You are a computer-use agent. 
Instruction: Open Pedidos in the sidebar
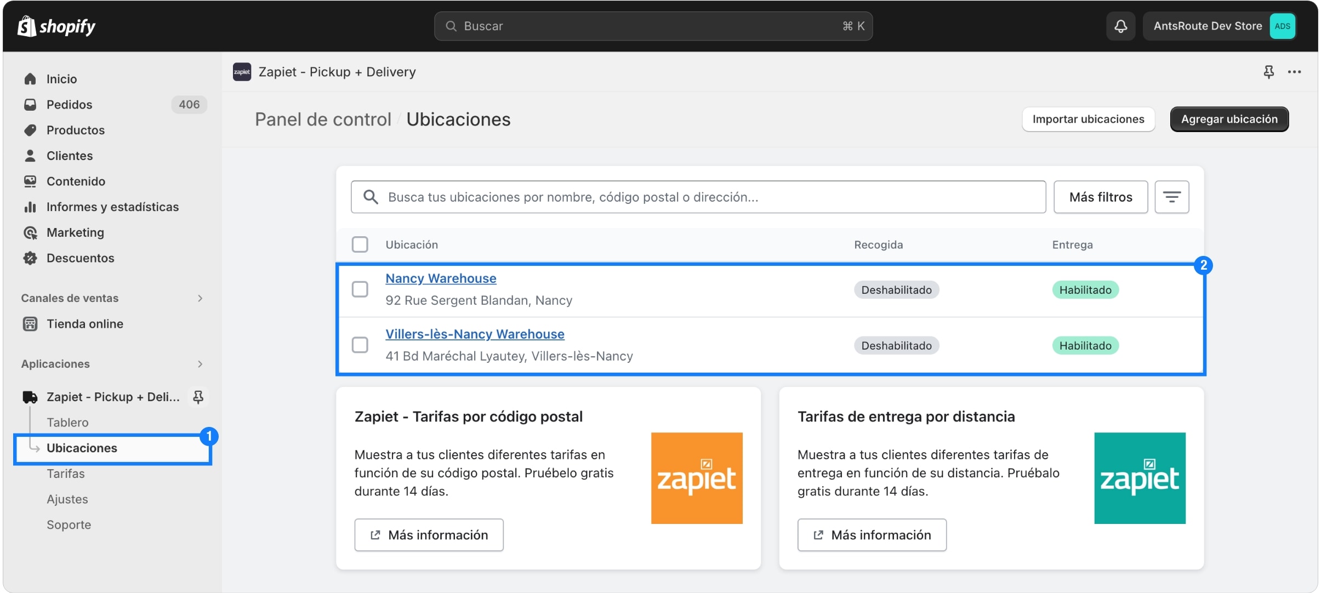click(69, 105)
